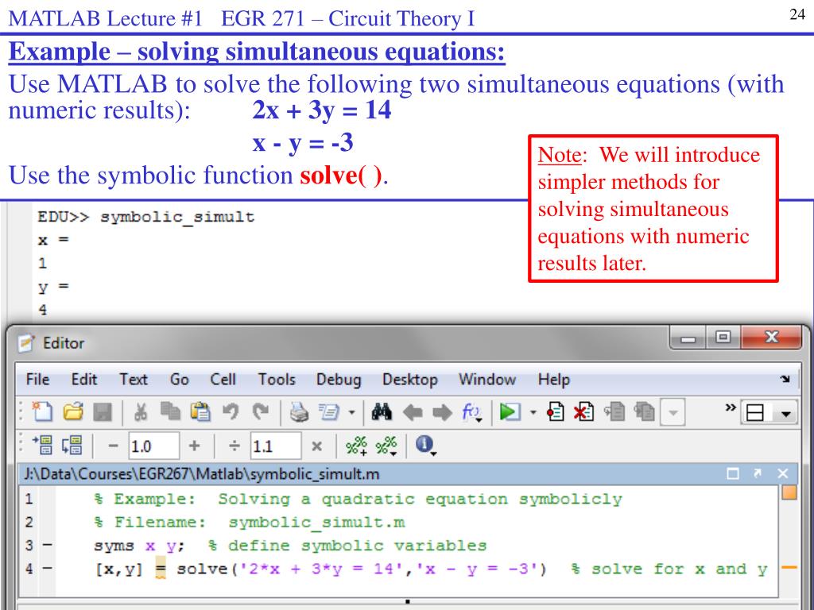Close the symbolic_simult.m document
The width and height of the screenshot is (814, 610).
coord(782,473)
